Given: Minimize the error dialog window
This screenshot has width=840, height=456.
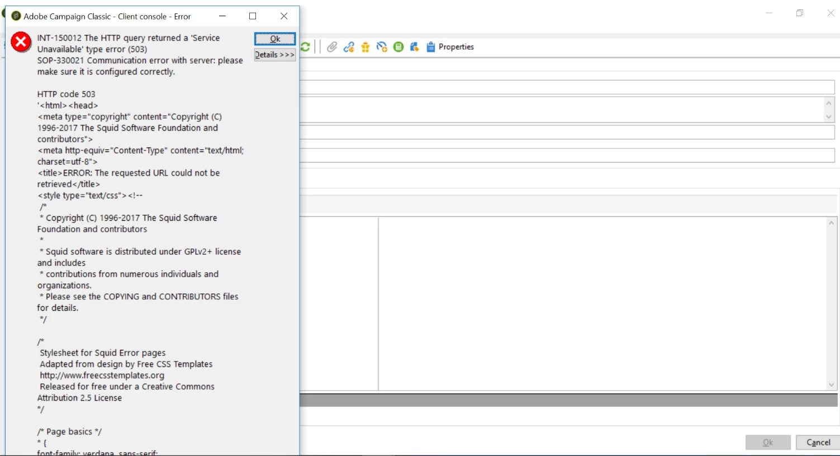Looking at the screenshot, I should [x=222, y=16].
